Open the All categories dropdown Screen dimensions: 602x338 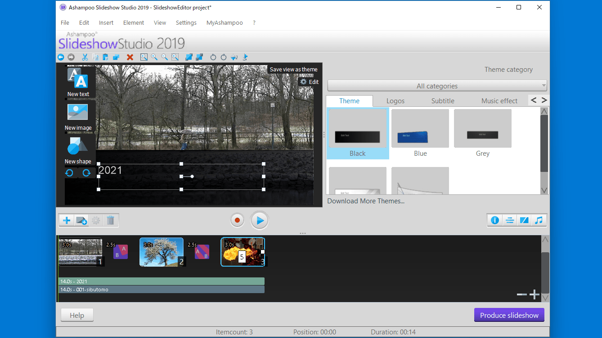[437, 86]
